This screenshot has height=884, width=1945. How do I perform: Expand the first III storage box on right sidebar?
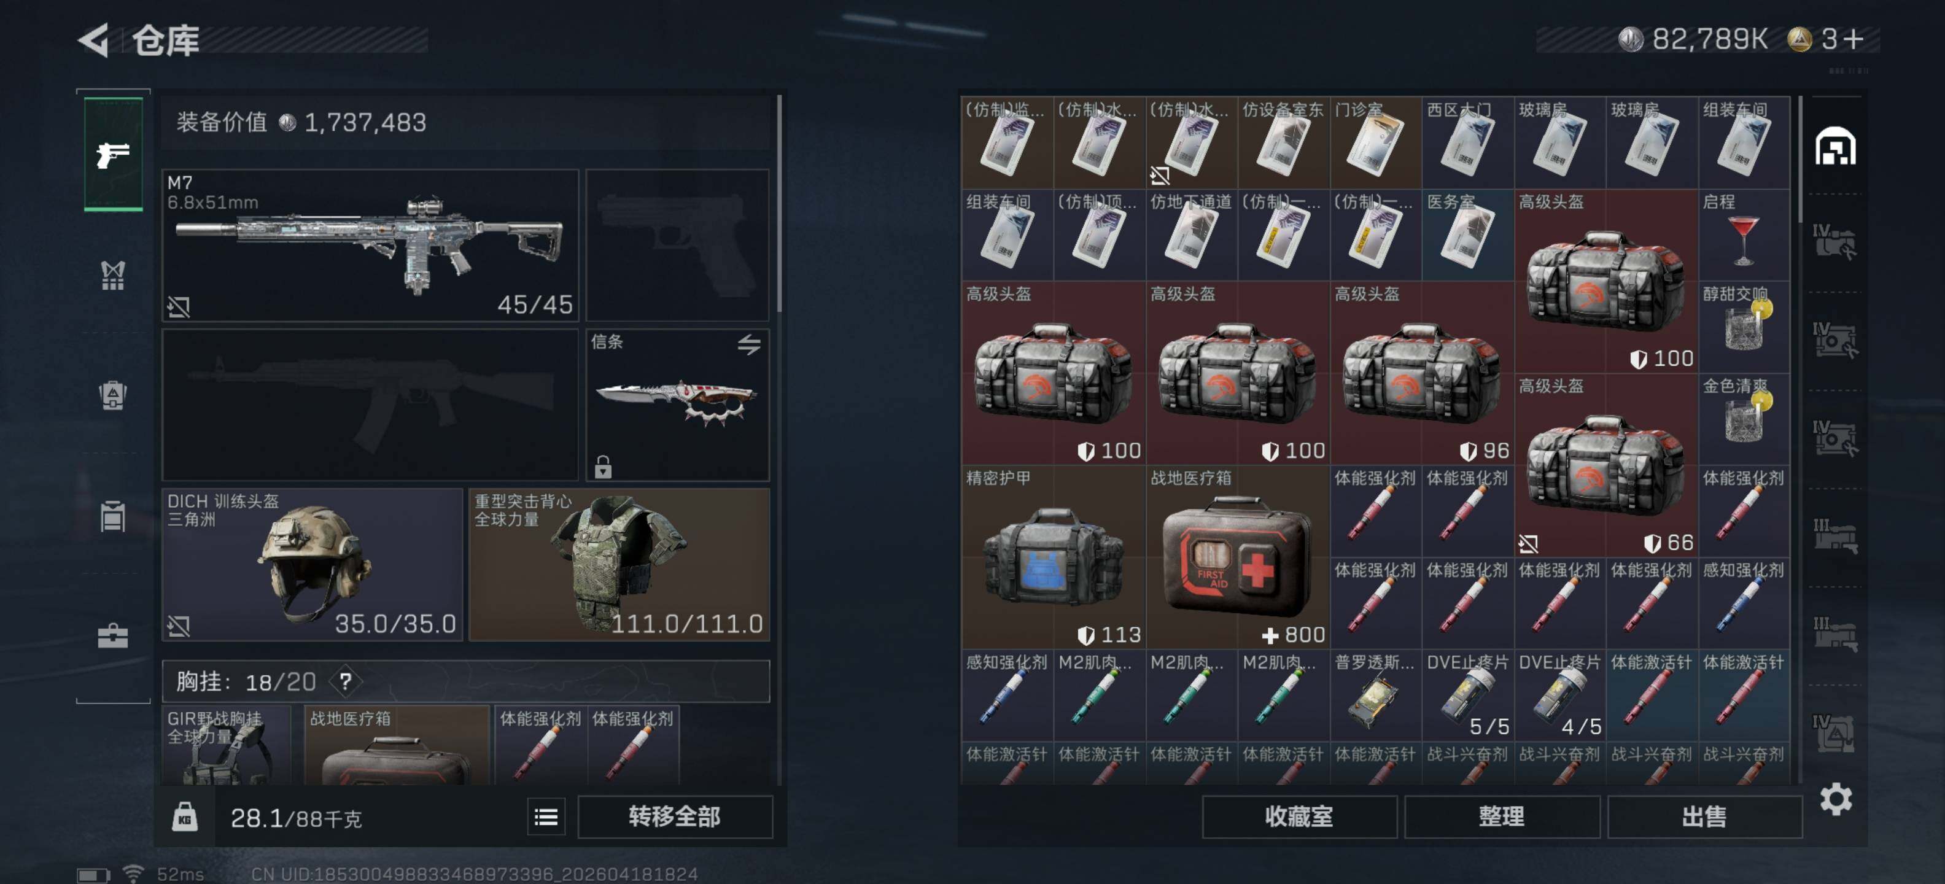[1836, 536]
